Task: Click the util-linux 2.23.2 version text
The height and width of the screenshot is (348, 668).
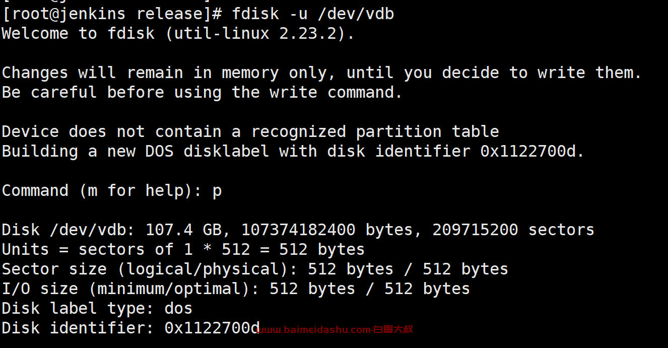Action: [256, 34]
